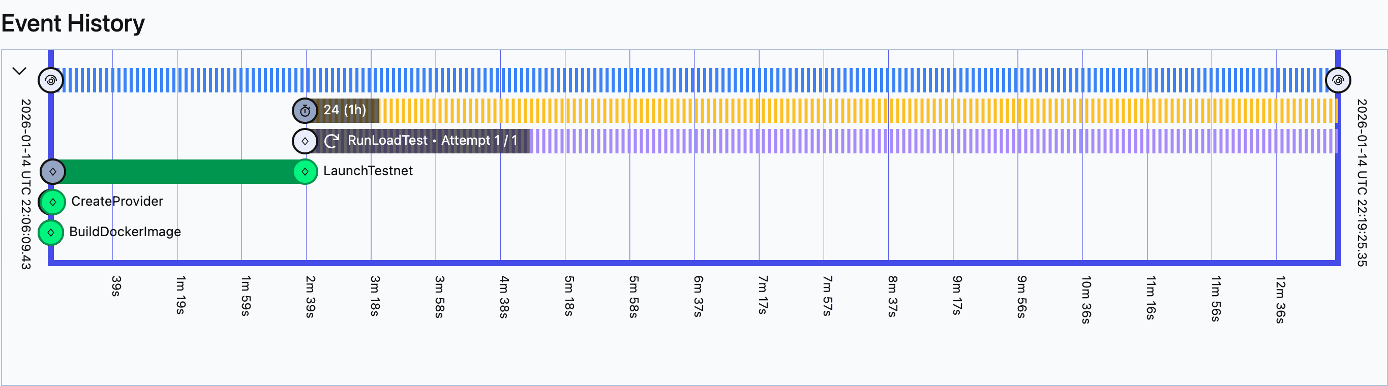Click the retry arrow icon beside RunLoadTest

coord(331,141)
